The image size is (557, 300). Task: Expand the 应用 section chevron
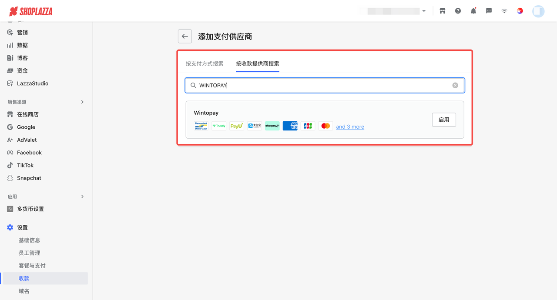coord(82,197)
